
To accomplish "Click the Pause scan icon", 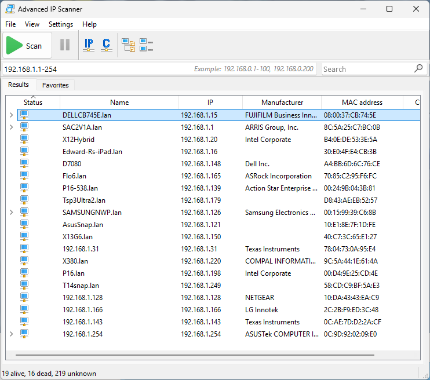I will click(x=65, y=45).
